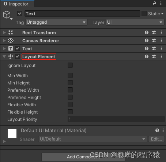Screen dimensions: 166x162
Task: Click the Layout Priority label
Action: point(22,119)
